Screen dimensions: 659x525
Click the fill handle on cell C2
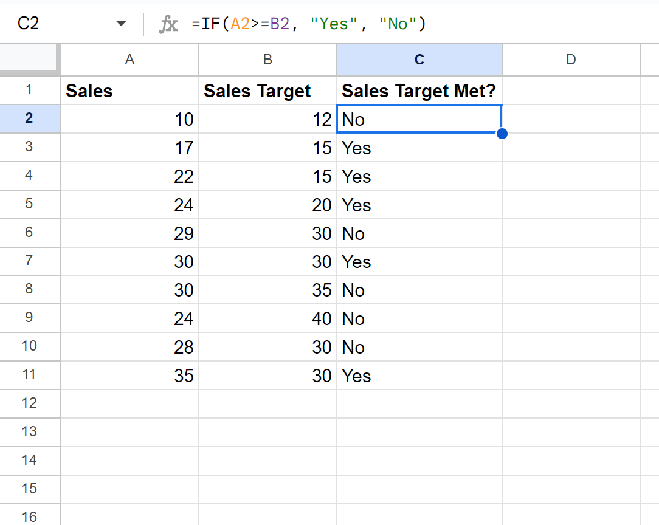[x=502, y=134]
